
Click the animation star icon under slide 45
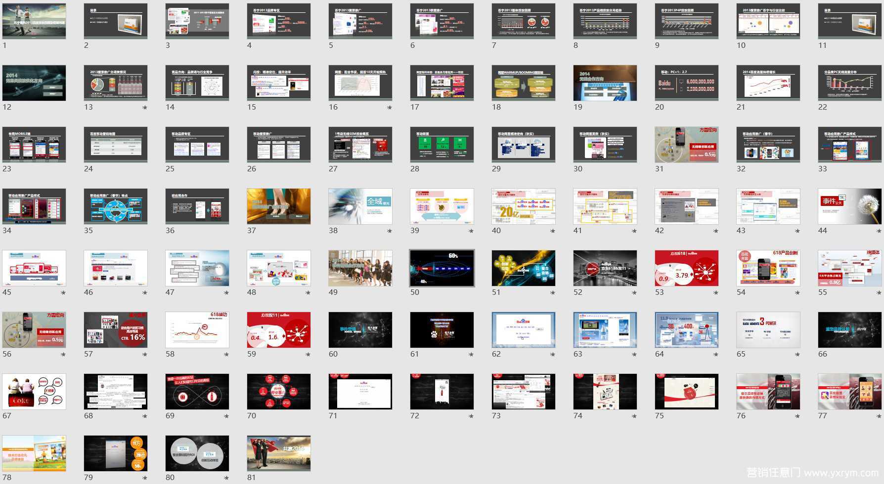pyautogui.click(x=63, y=293)
